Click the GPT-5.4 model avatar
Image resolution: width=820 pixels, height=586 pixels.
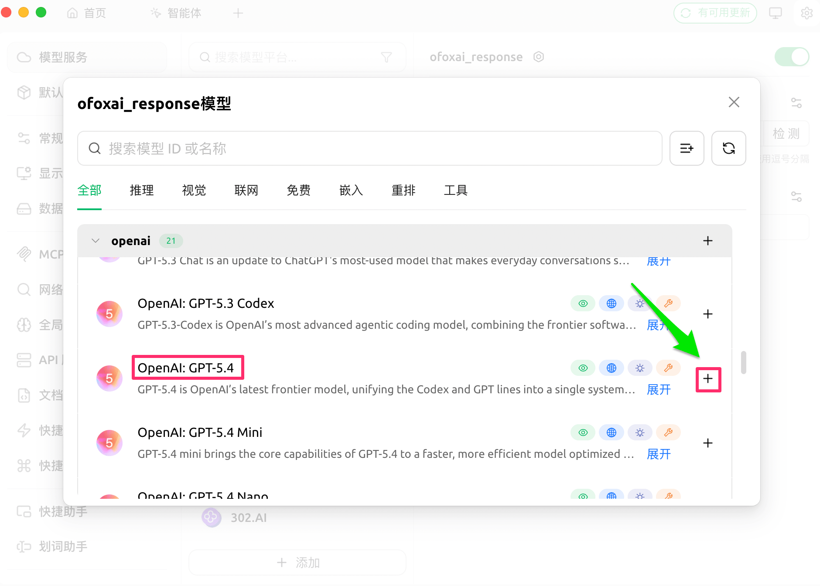pos(109,378)
